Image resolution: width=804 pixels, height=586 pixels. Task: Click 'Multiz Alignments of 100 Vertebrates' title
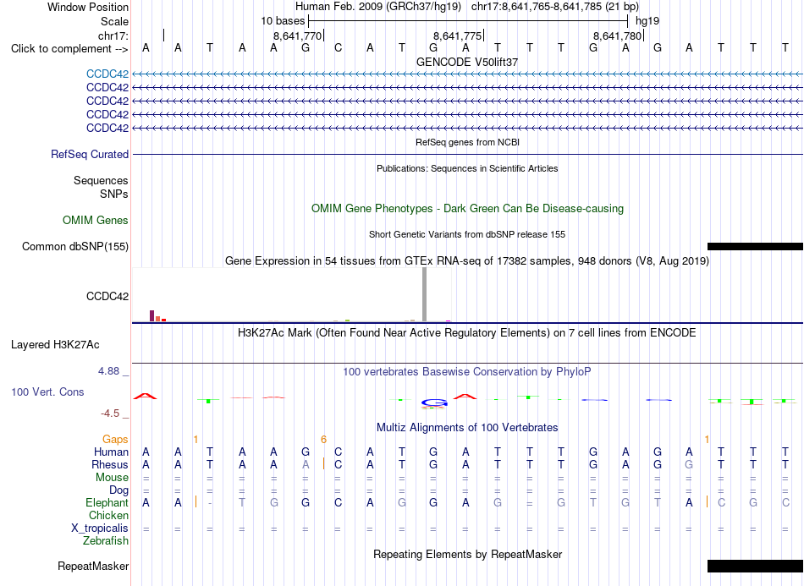click(467, 427)
